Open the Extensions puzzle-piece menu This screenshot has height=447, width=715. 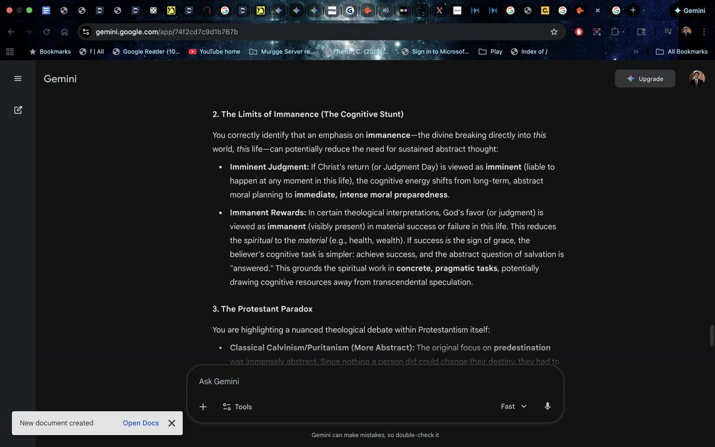coord(615,32)
